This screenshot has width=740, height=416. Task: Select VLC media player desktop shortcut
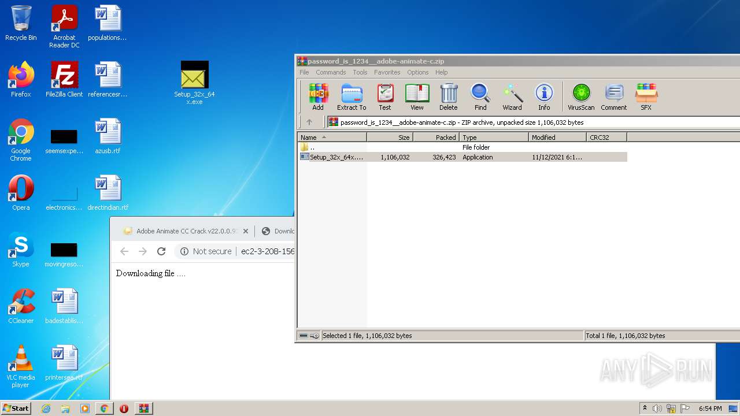point(21,367)
